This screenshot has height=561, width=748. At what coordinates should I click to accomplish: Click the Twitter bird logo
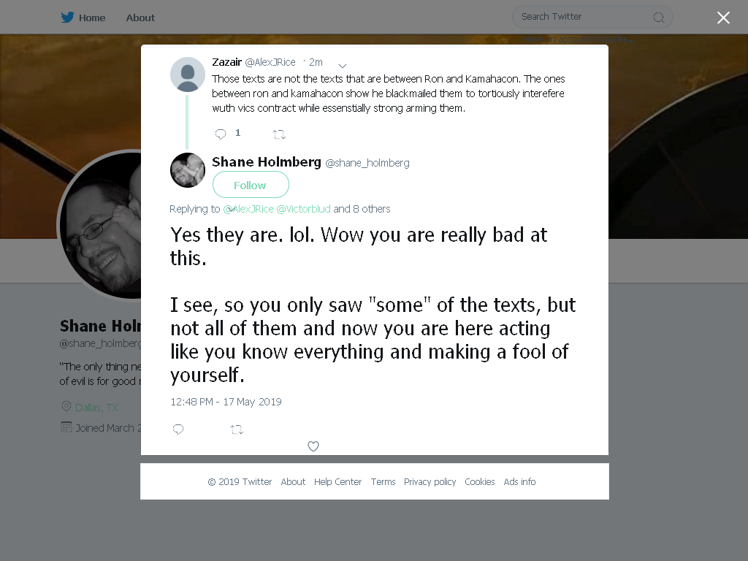click(67, 18)
